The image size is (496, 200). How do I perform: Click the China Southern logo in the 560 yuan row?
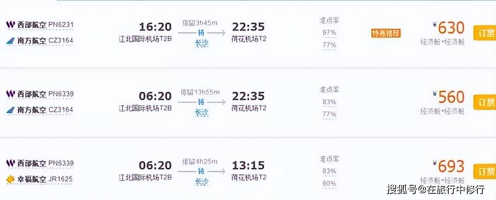tap(10, 110)
